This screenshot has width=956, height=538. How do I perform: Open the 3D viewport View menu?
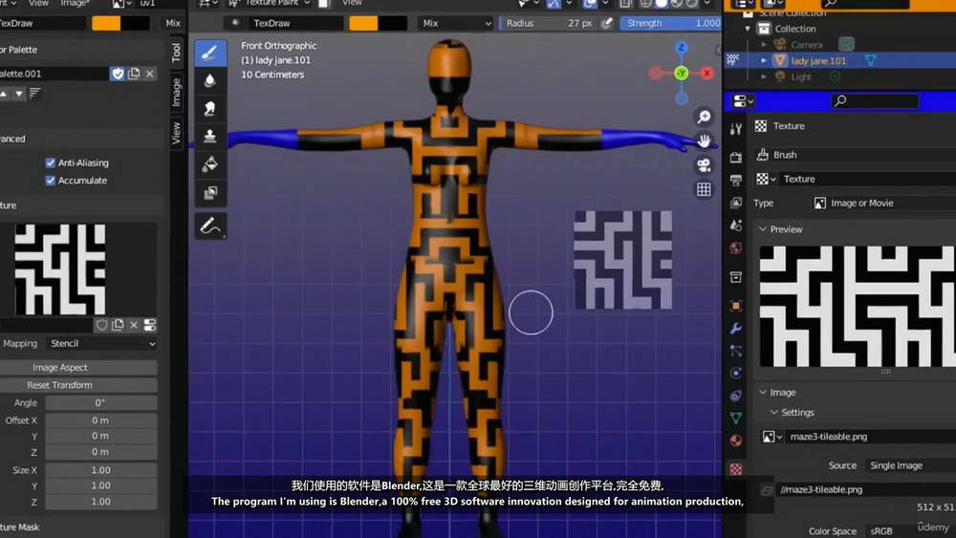[x=352, y=3]
